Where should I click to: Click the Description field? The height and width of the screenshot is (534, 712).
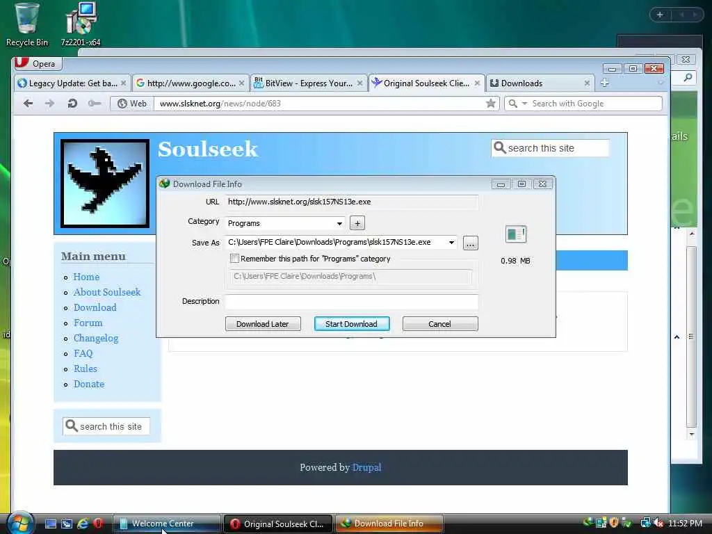coord(351,302)
